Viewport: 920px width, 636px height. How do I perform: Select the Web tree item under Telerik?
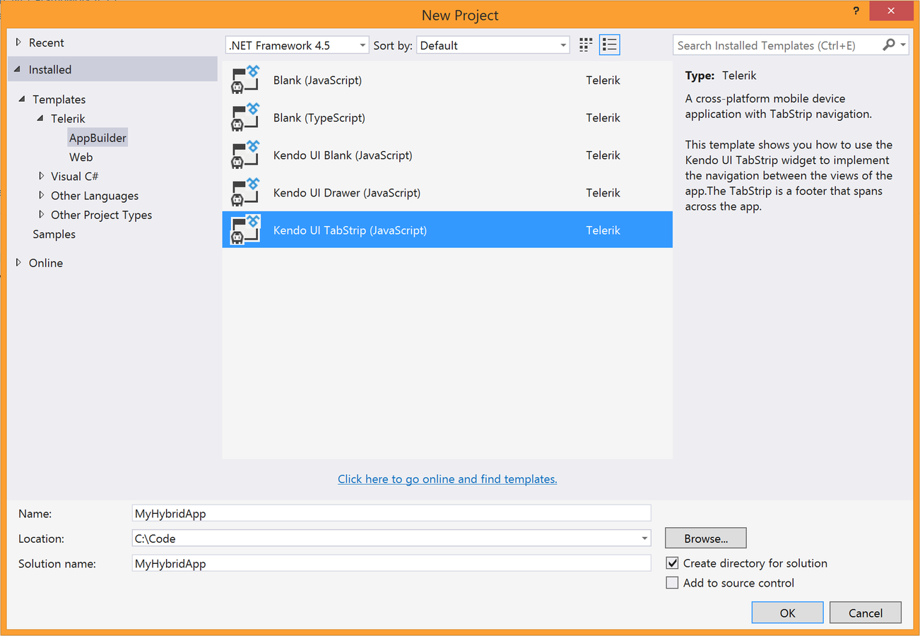[x=81, y=157]
